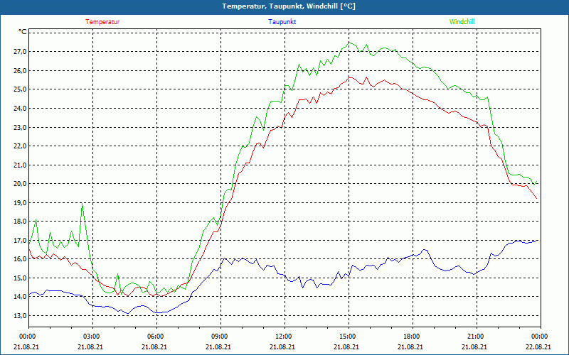
Task: Click the 06:00 time axis label
Action: 156,337
